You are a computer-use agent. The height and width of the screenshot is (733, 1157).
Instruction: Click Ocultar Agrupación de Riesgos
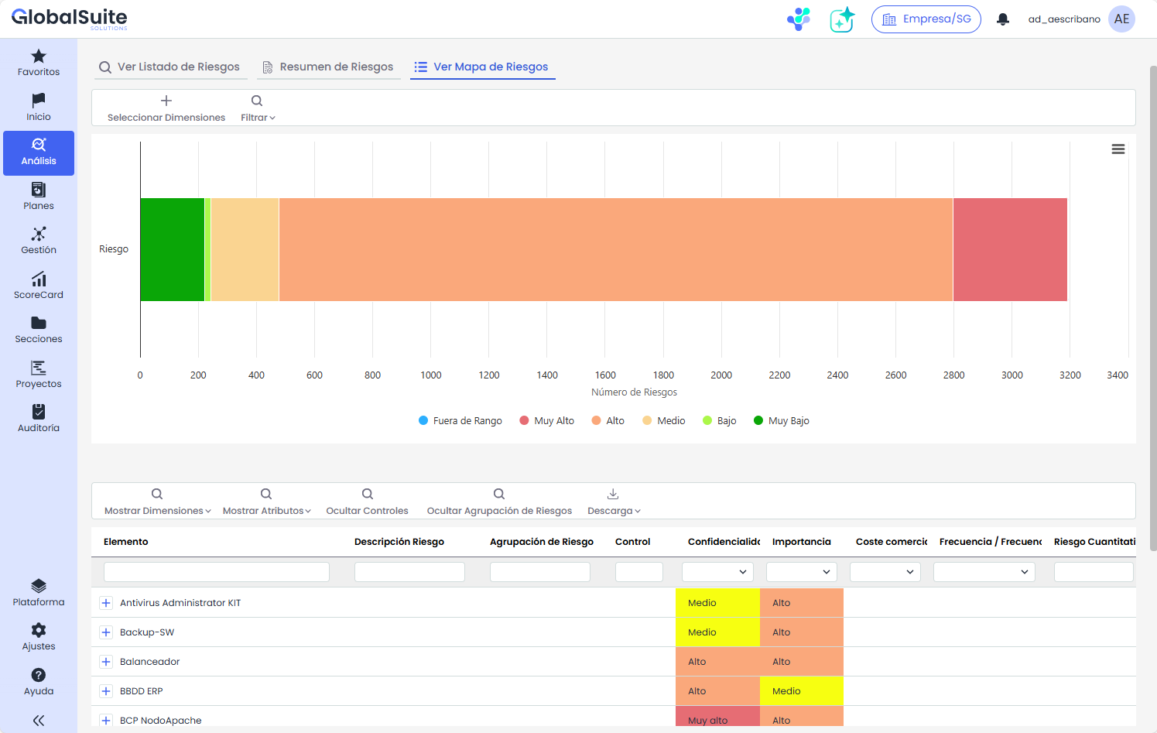[499, 502]
